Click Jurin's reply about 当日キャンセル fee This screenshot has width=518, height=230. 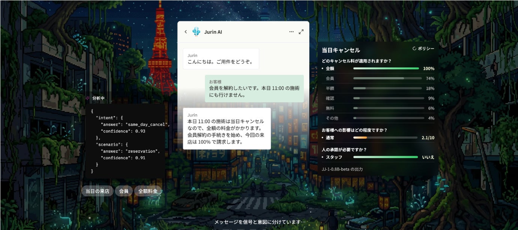227,128
